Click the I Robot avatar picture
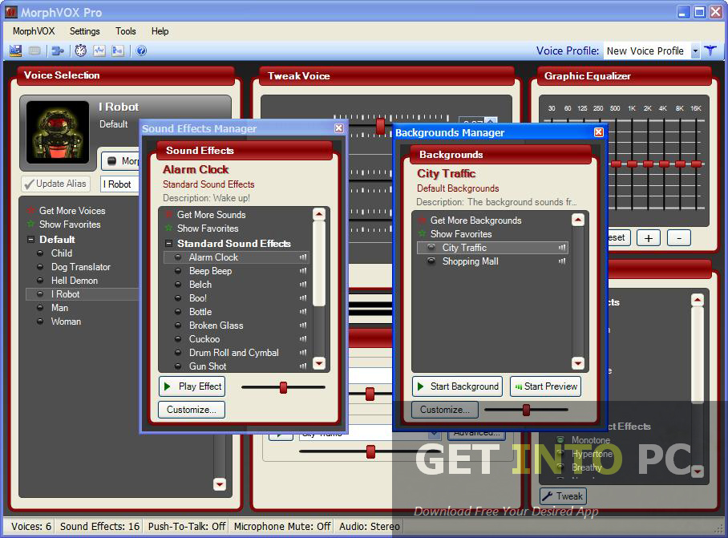 58,132
